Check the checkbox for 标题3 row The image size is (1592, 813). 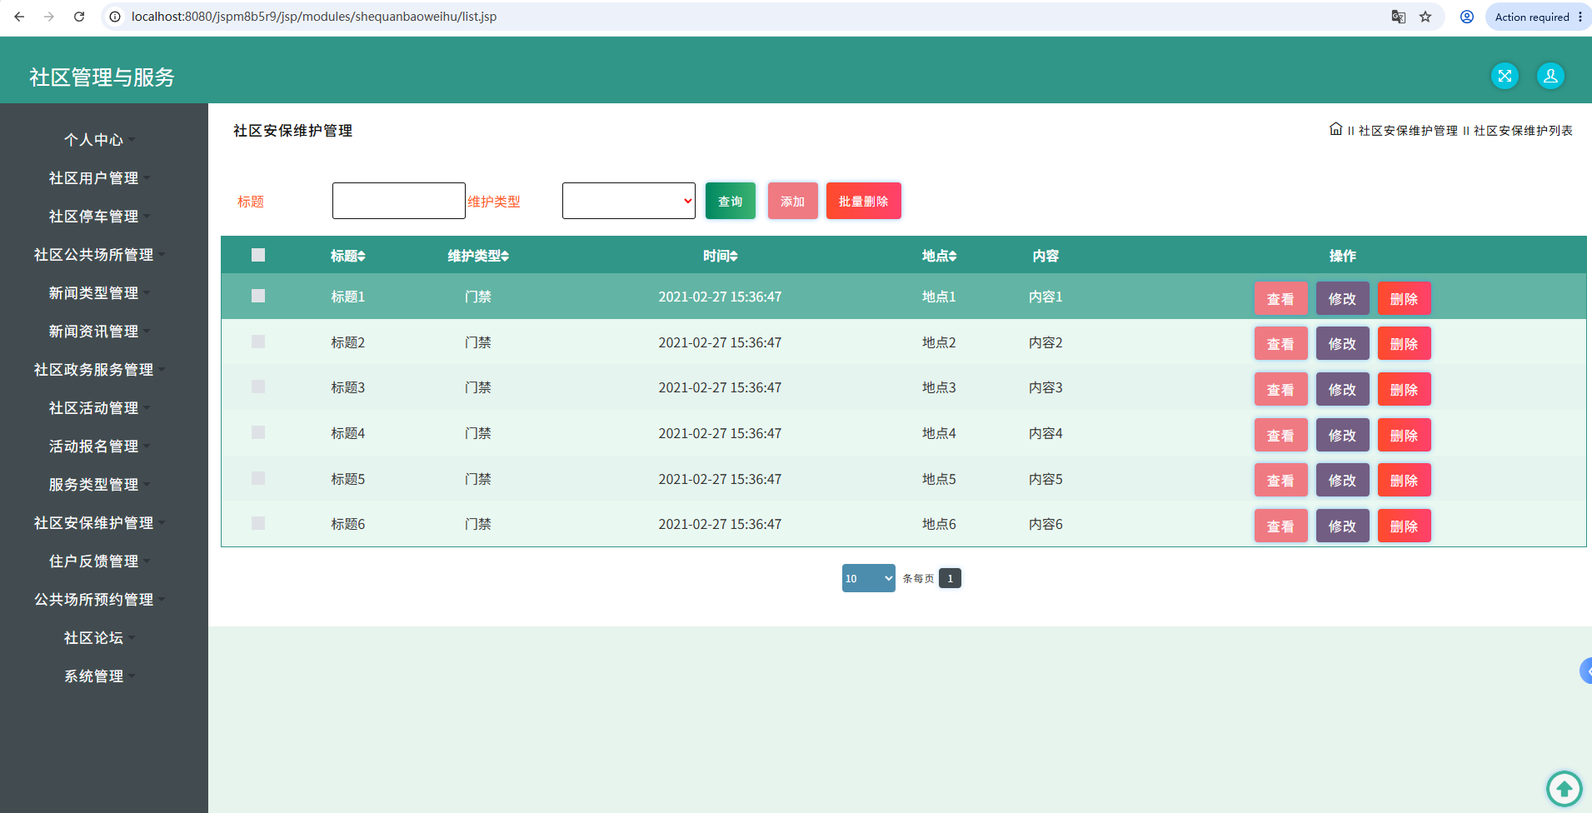coord(258,387)
